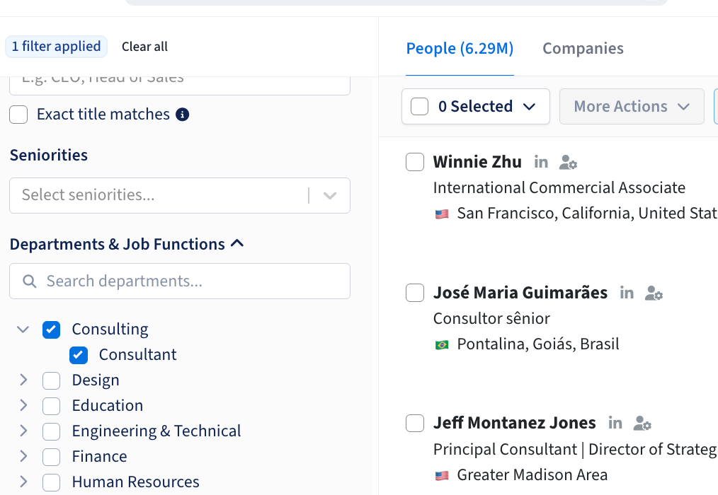Collapse the Consulting department tree
The image size is (718, 495).
pyautogui.click(x=23, y=330)
